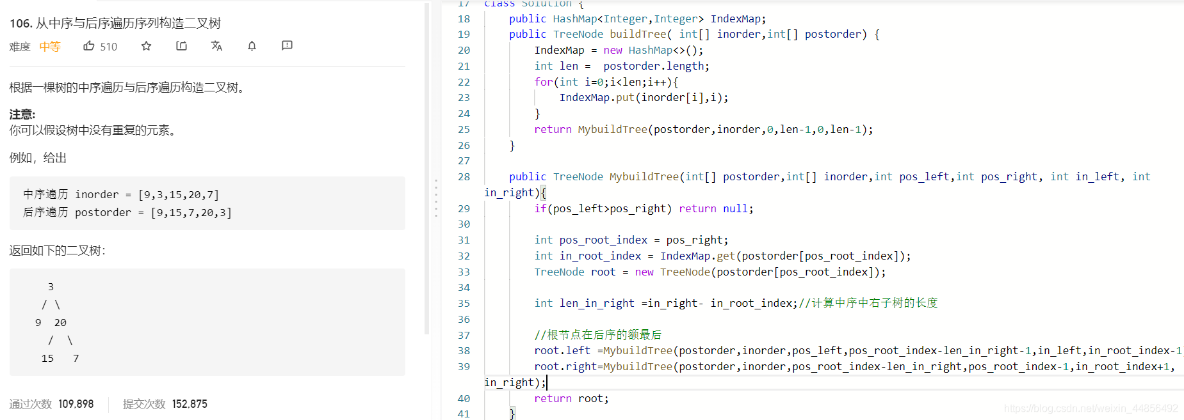Screen dimensions: 1184x420
Task: Click the notification bell icon
Action: [252, 46]
